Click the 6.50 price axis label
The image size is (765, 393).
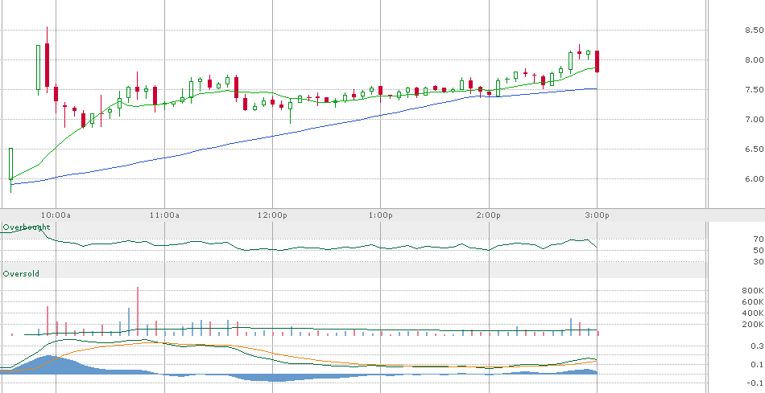pos(754,149)
